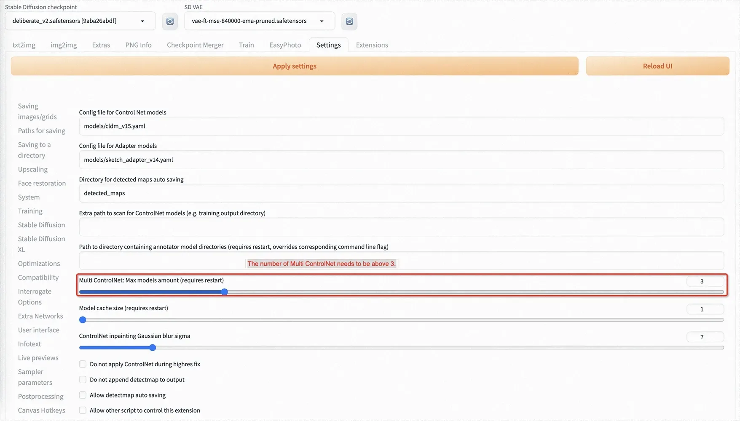This screenshot has width=740, height=421.
Task: Open the Extras tab
Action: point(101,45)
